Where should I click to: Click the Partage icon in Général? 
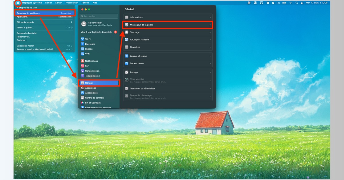(x=127, y=73)
